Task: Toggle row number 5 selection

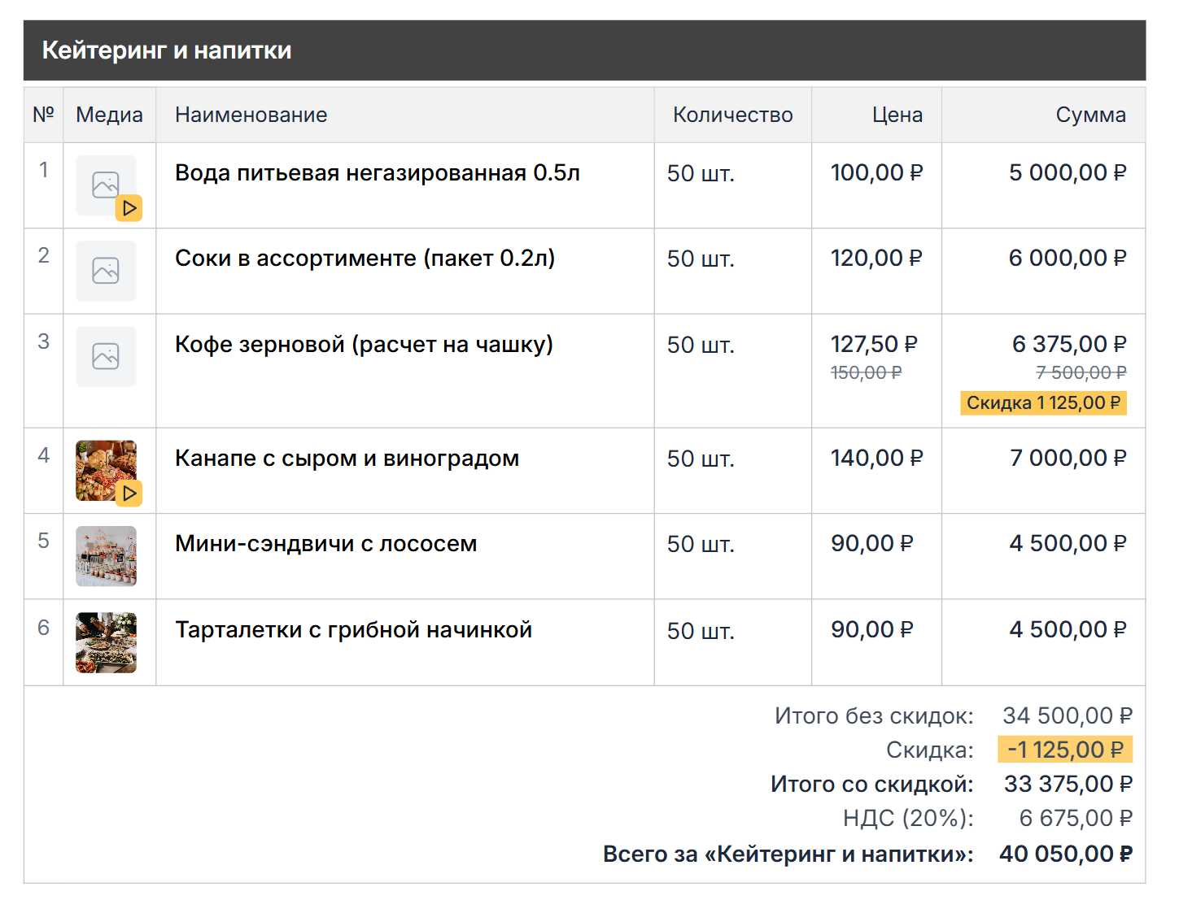Action: (43, 543)
